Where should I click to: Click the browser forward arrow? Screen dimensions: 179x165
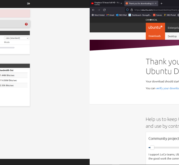point(99,10)
